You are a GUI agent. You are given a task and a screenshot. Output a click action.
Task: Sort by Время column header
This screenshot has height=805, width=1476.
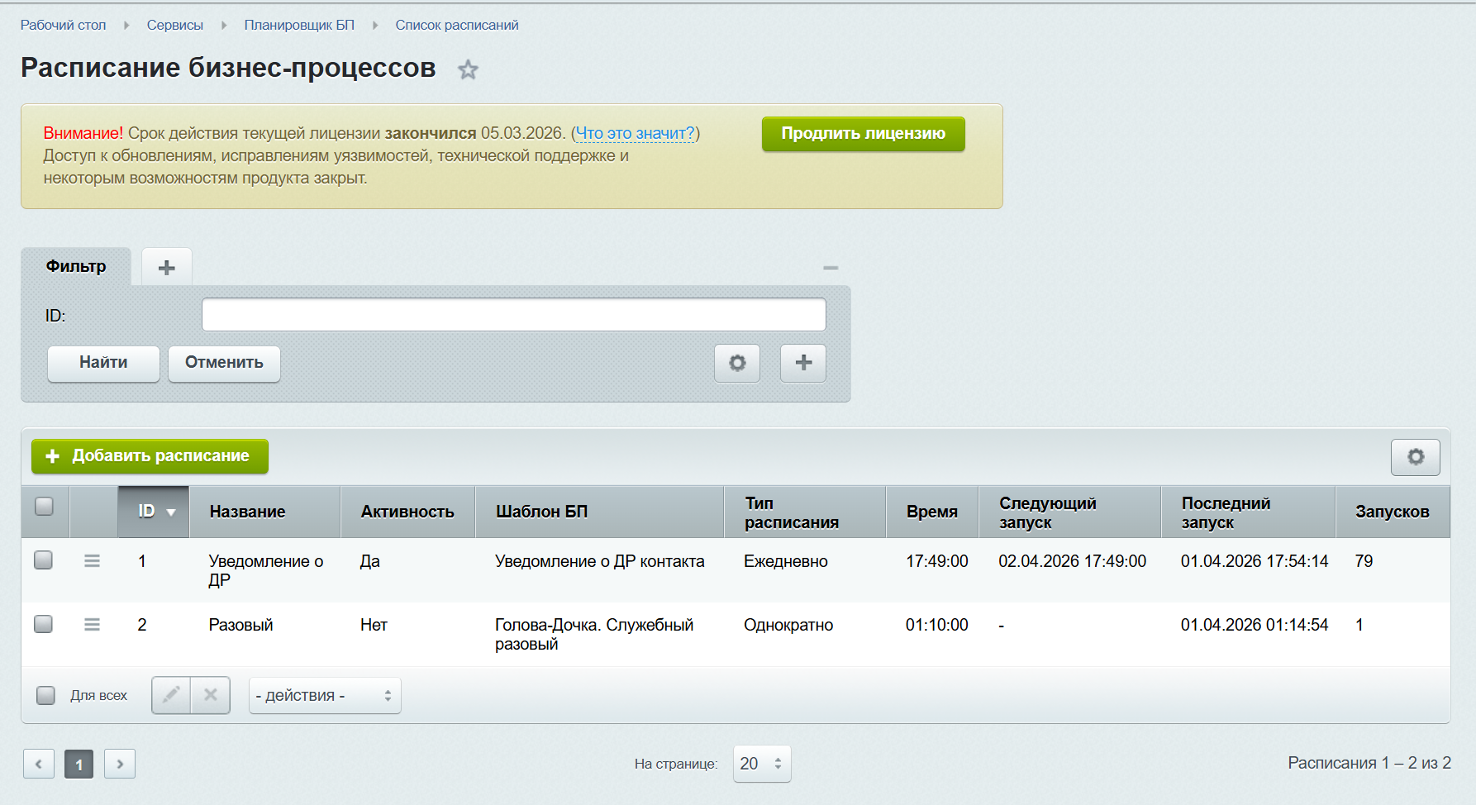(932, 512)
